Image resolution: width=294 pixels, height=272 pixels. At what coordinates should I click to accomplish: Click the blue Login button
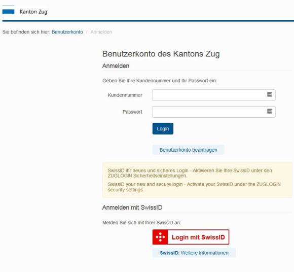pyautogui.click(x=163, y=128)
